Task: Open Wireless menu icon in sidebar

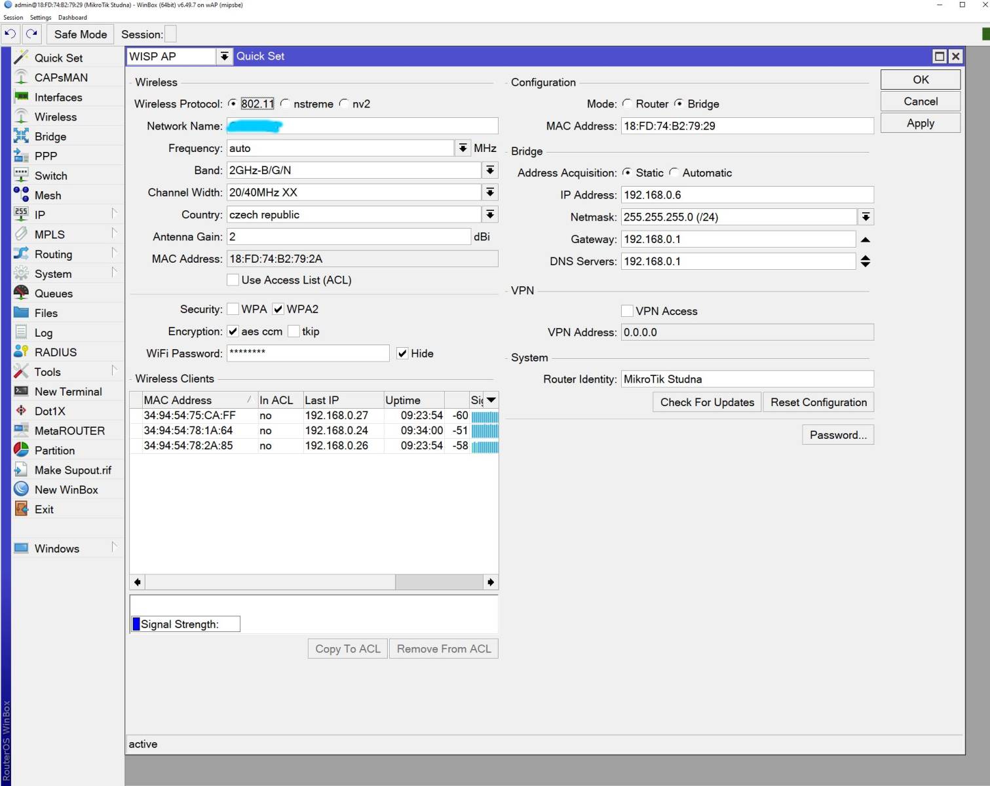Action: [x=21, y=117]
